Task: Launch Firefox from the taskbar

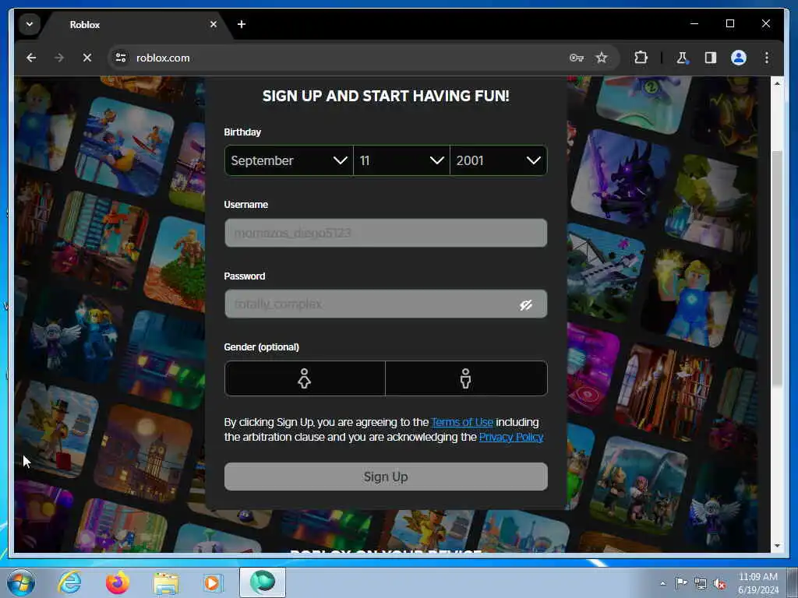Action: [118, 582]
